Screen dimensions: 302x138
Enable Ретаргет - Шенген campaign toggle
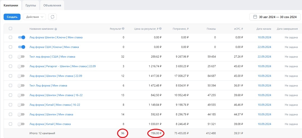coord(21,66)
